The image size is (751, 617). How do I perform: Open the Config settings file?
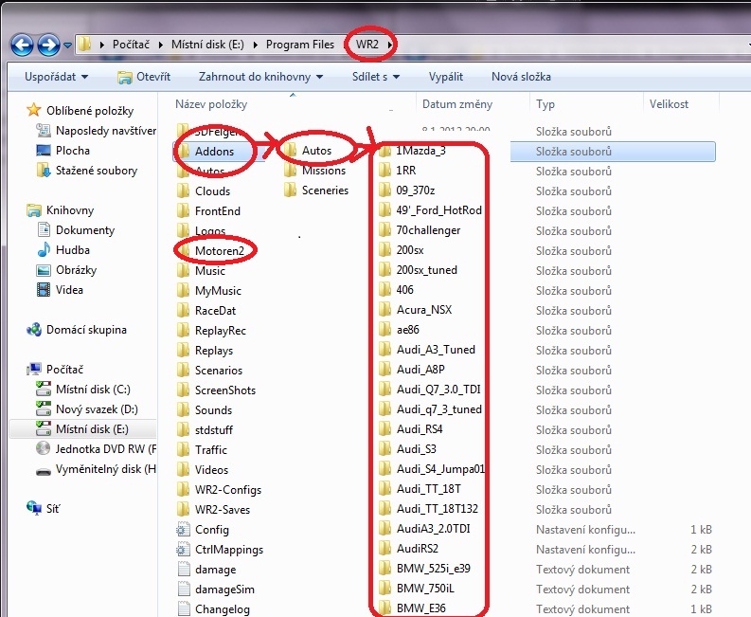click(211, 530)
